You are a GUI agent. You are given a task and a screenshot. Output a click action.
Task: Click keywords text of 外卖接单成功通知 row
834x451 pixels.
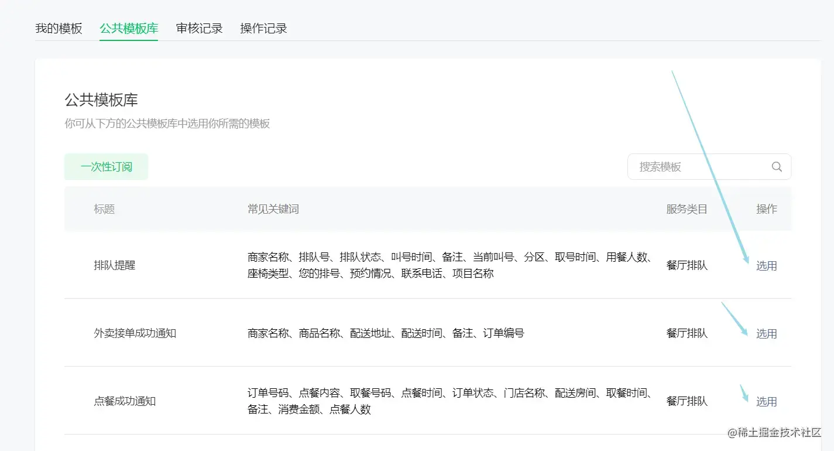pos(386,333)
